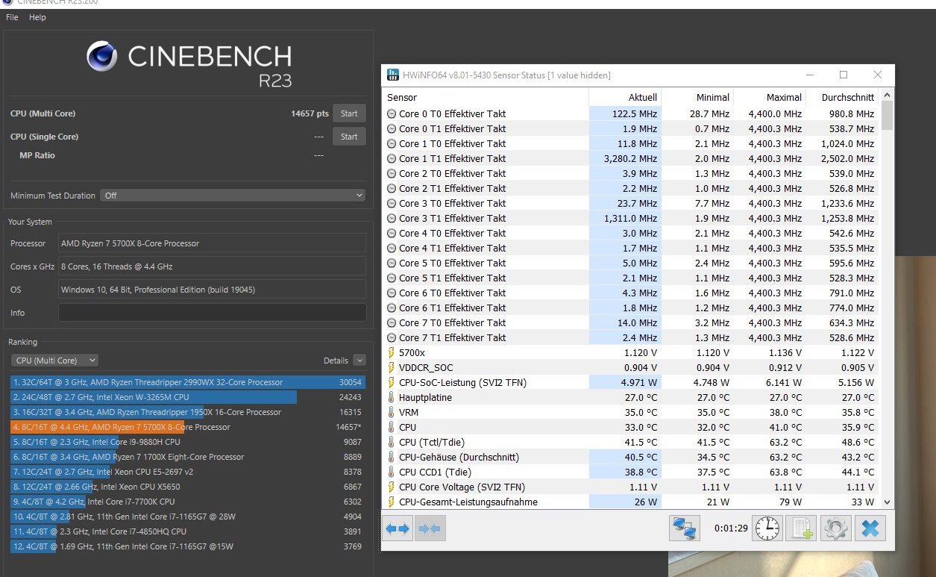This screenshot has height=577, width=936.
Task: Click the thermometer icon beside VRM row
Action: coord(392,412)
